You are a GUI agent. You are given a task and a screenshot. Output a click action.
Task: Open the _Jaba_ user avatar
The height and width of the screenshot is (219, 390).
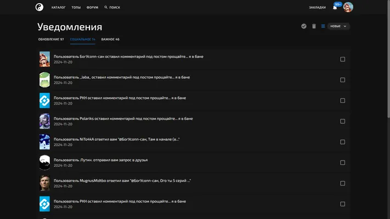(44, 80)
